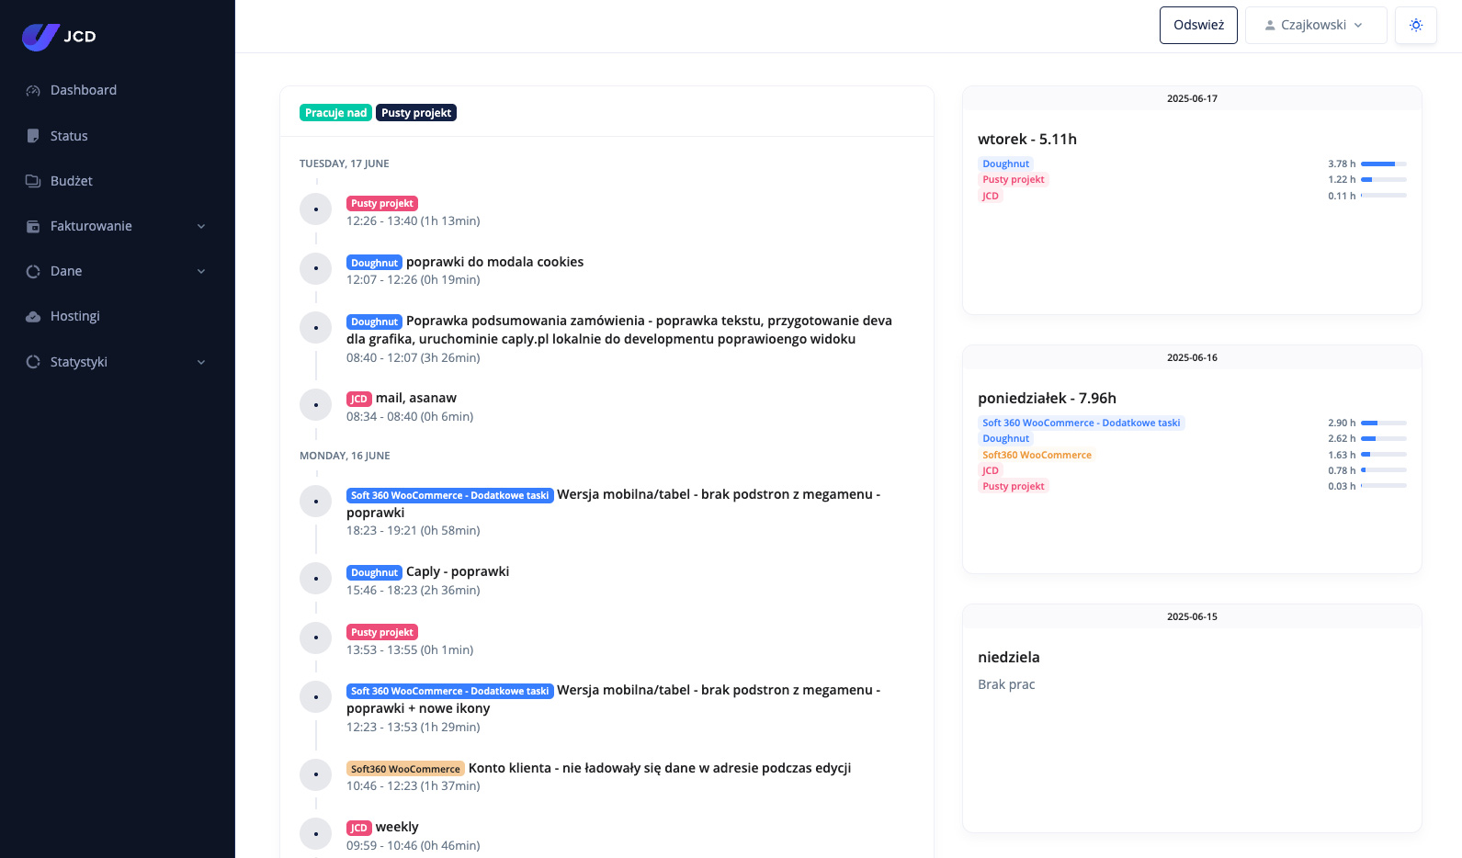Click timeline dot for 12:26 - 13:40 entry
The image size is (1462, 858).
click(316, 209)
